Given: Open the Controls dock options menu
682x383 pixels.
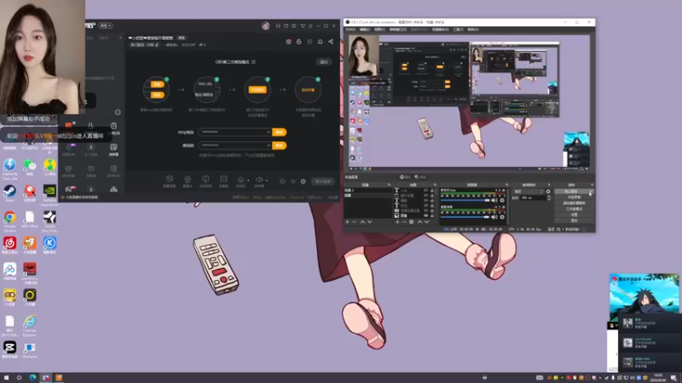Looking at the screenshot, I should 592,185.
